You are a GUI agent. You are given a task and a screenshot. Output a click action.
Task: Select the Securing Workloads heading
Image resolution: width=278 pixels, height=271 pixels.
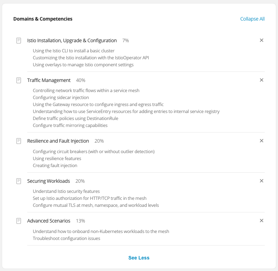[48, 181]
